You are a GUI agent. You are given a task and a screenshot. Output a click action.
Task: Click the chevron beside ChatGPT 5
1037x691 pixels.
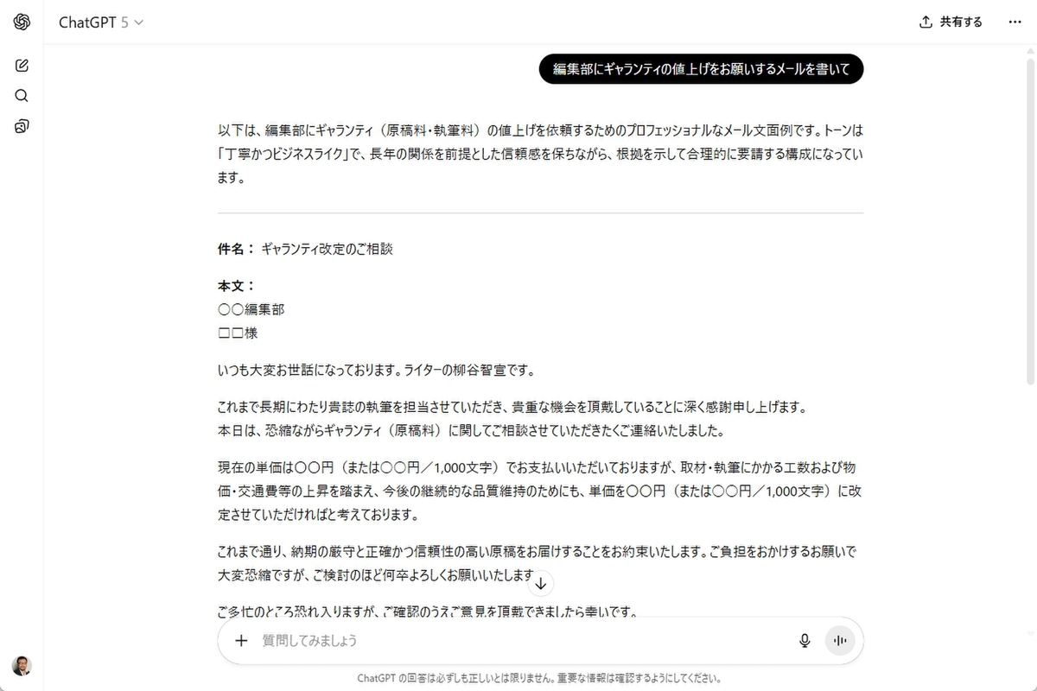[138, 23]
